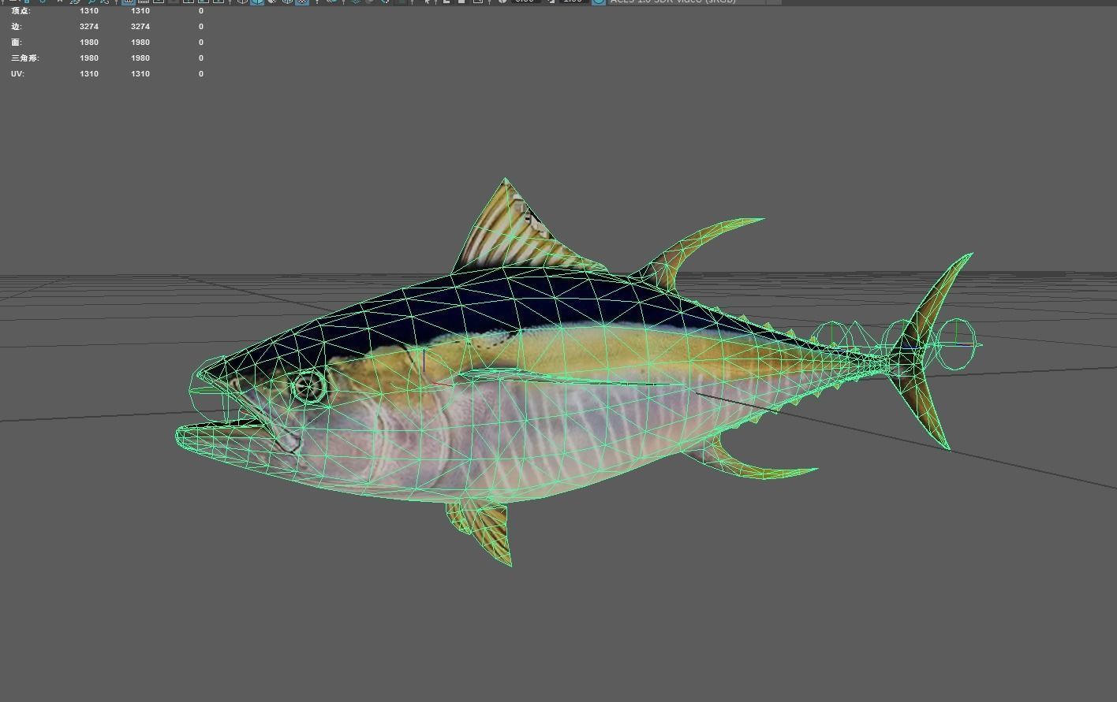Select the largest joint circle at the tail end
The width and height of the screenshot is (1117, 702).
tap(955, 344)
